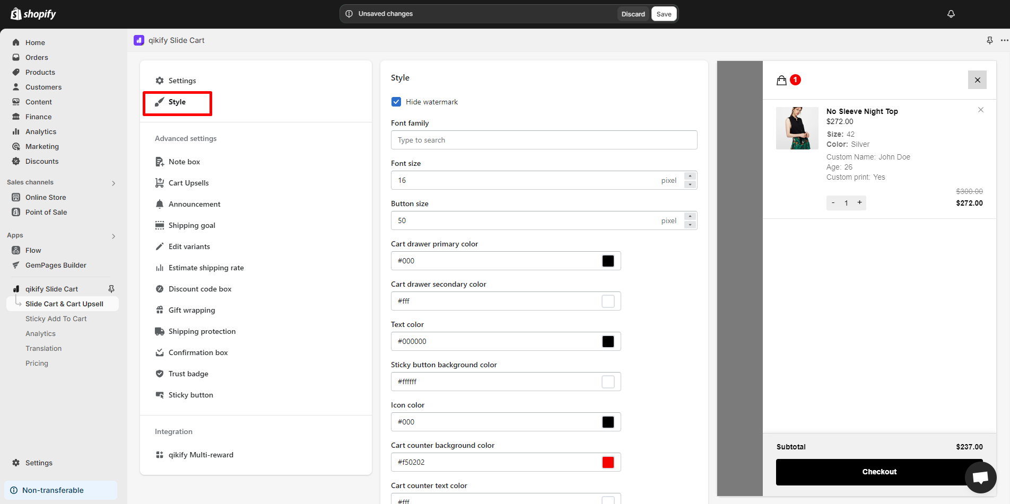The height and width of the screenshot is (504, 1010).
Task: Expand the Sales channels section
Action: point(113,183)
